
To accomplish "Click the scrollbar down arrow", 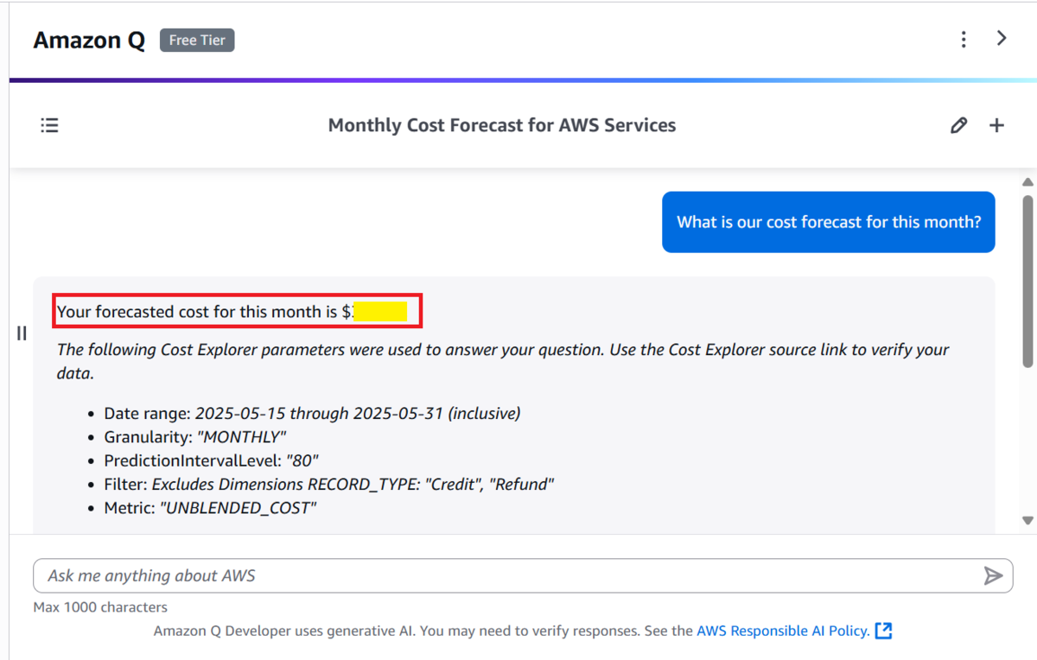I will click(x=1027, y=520).
